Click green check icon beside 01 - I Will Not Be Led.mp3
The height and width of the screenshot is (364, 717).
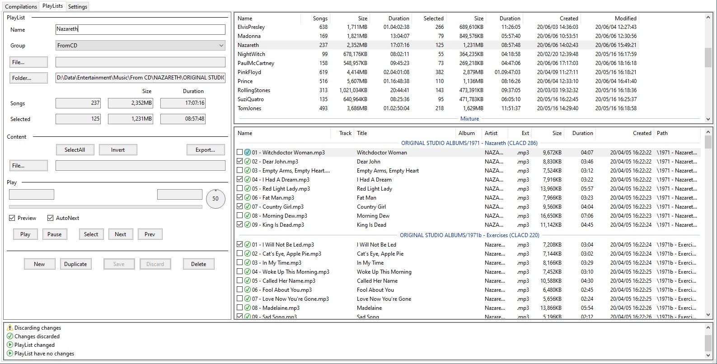(x=248, y=245)
